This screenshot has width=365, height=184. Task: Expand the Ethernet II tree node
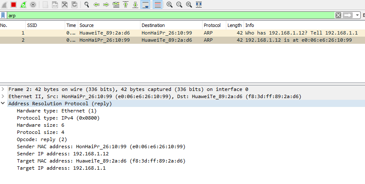pyautogui.click(x=3, y=96)
